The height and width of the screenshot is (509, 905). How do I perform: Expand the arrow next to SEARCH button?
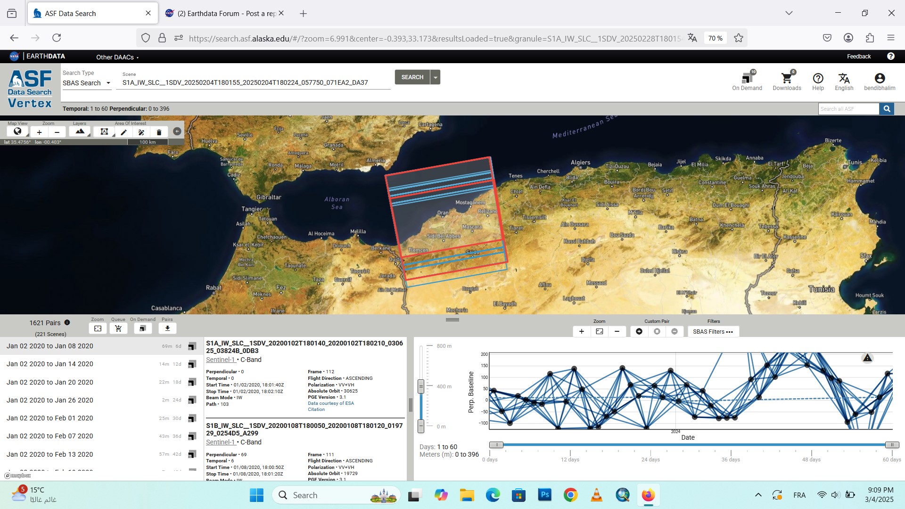point(436,77)
